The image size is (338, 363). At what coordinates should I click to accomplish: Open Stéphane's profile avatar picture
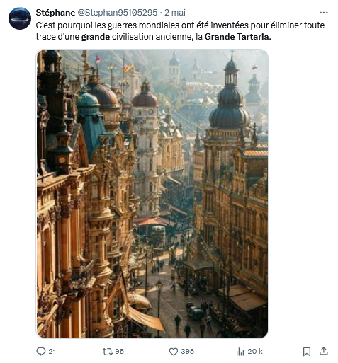pyautogui.click(x=20, y=18)
